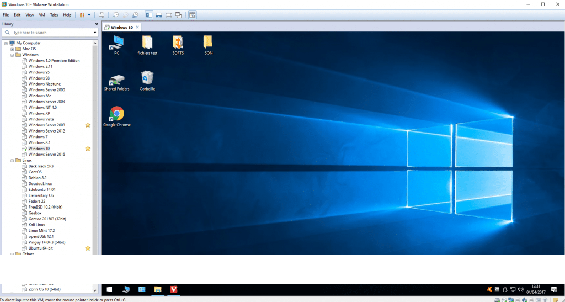Toggle the library sidebar view button

pos(149,15)
